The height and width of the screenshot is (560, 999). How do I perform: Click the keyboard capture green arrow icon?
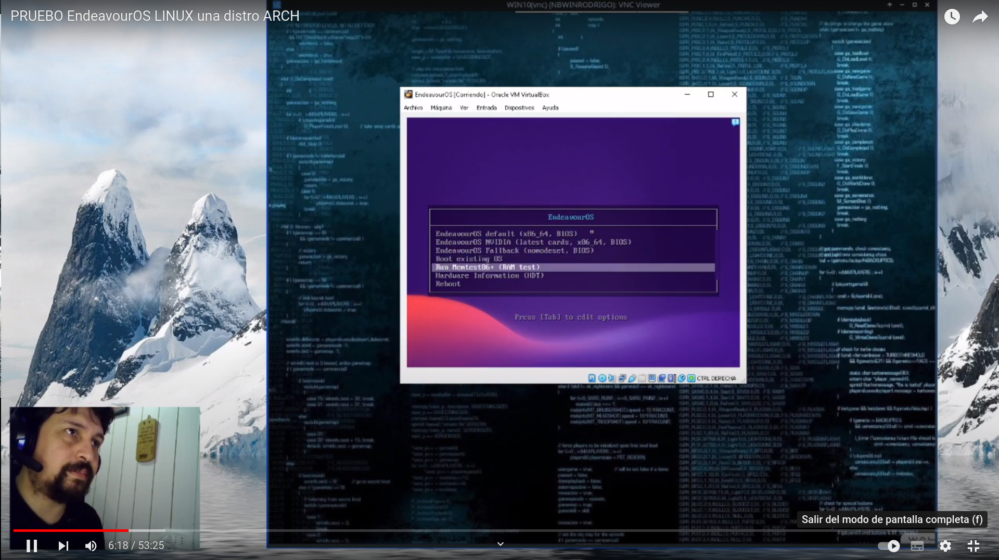pos(691,378)
